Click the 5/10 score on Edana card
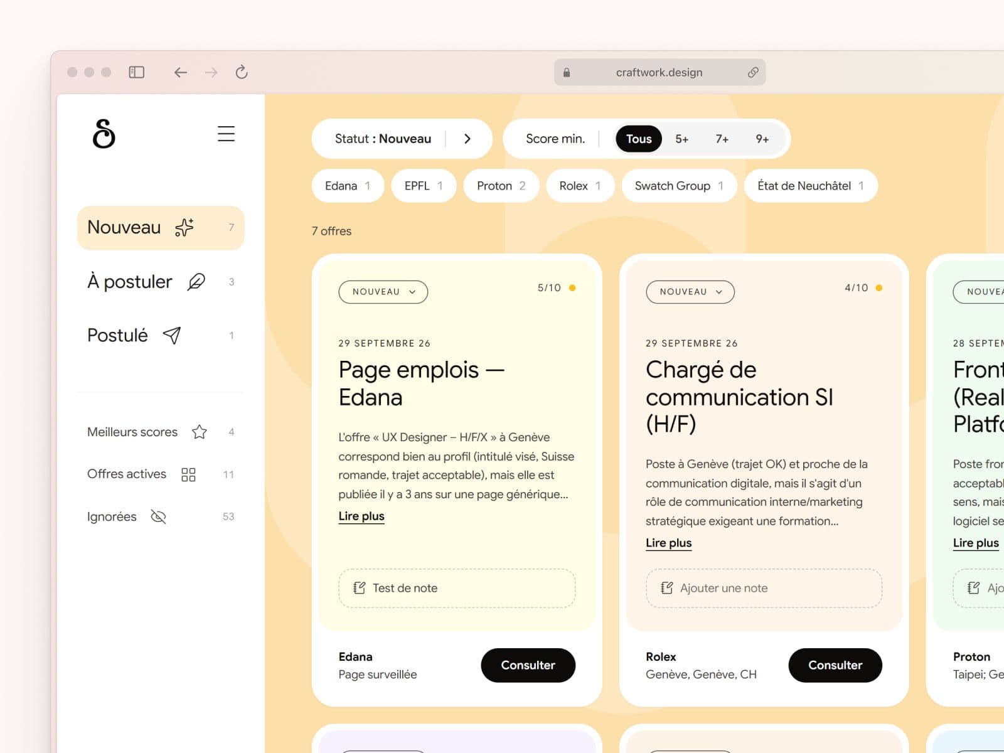Viewport: 1004px width, 753px height. pos(549,288)
